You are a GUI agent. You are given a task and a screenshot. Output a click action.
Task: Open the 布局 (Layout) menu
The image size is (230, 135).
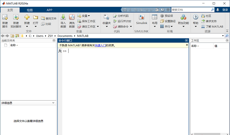(x=155, y=21)
